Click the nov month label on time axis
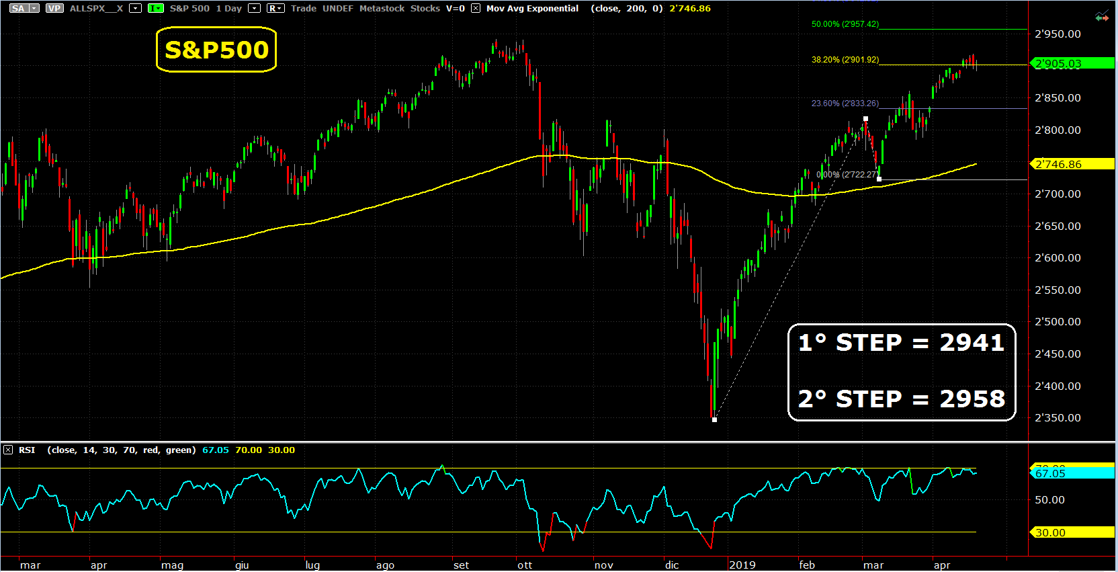The image size is (1118, 572). coord(604,565)
